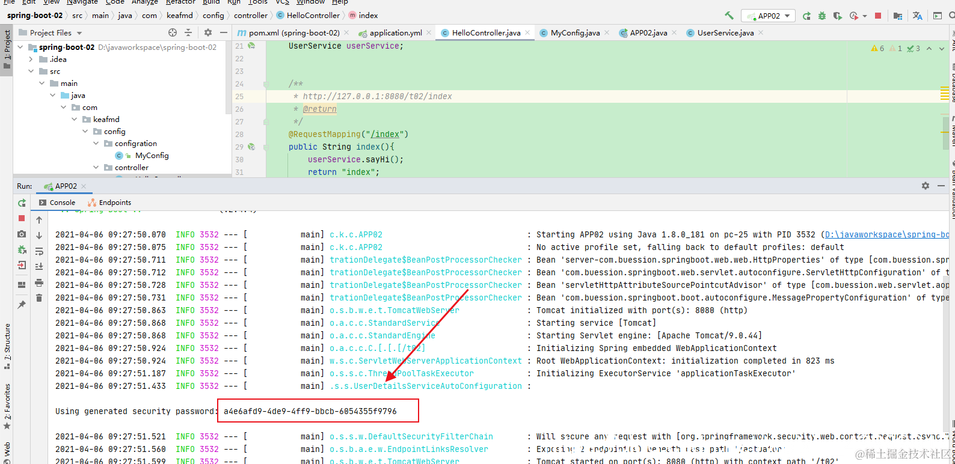Viewport: 955px width, 464px height.
Task: Click attach debugger bug icon in Run panel
Action: [22, 249]
